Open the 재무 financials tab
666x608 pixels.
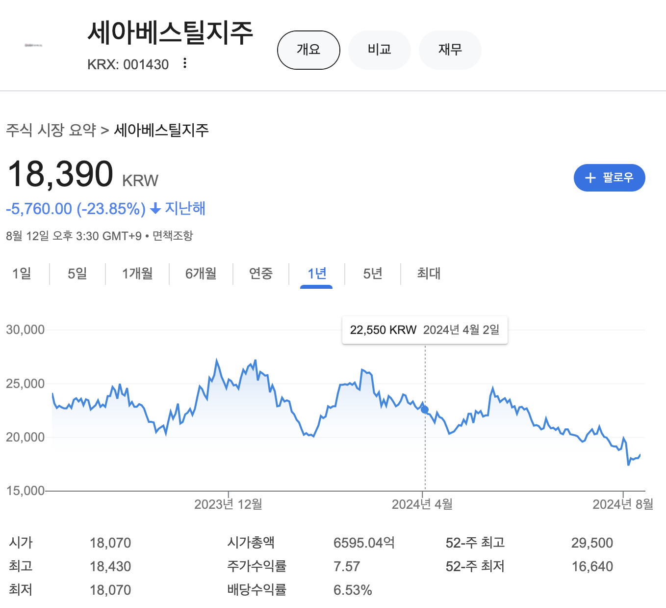[x=450, y=50]
